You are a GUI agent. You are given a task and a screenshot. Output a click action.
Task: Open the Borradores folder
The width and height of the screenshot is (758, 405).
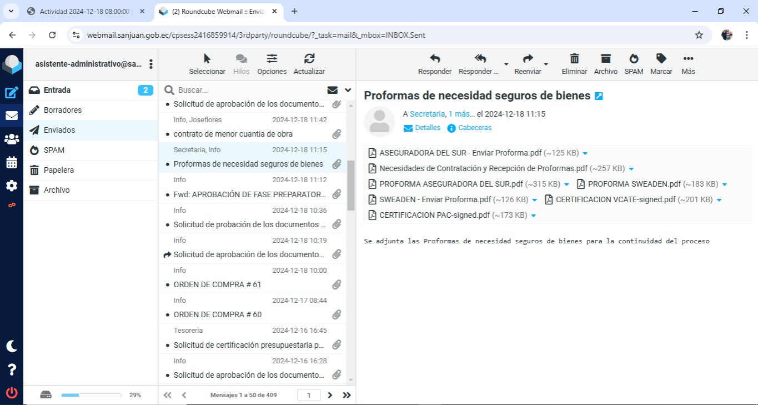point(63,110)
